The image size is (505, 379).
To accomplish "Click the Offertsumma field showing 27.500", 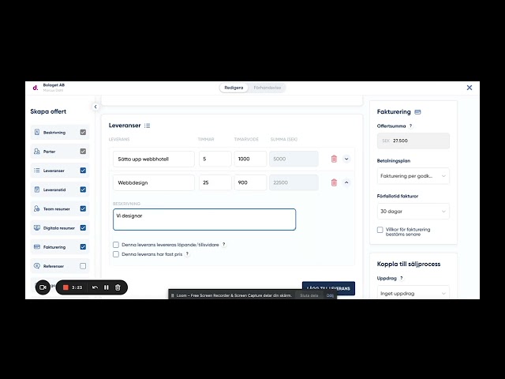I will (x=413, y=141).
